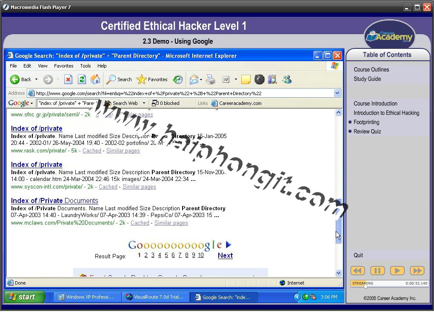Click the address bar URL field
The image size is (434, 319).
tap(184, 93)
